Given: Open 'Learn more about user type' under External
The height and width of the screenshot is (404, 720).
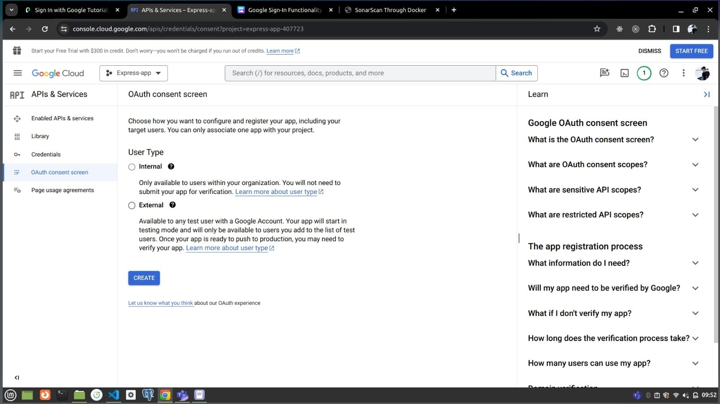Looking at the screenshot, I should coord(230,248).
